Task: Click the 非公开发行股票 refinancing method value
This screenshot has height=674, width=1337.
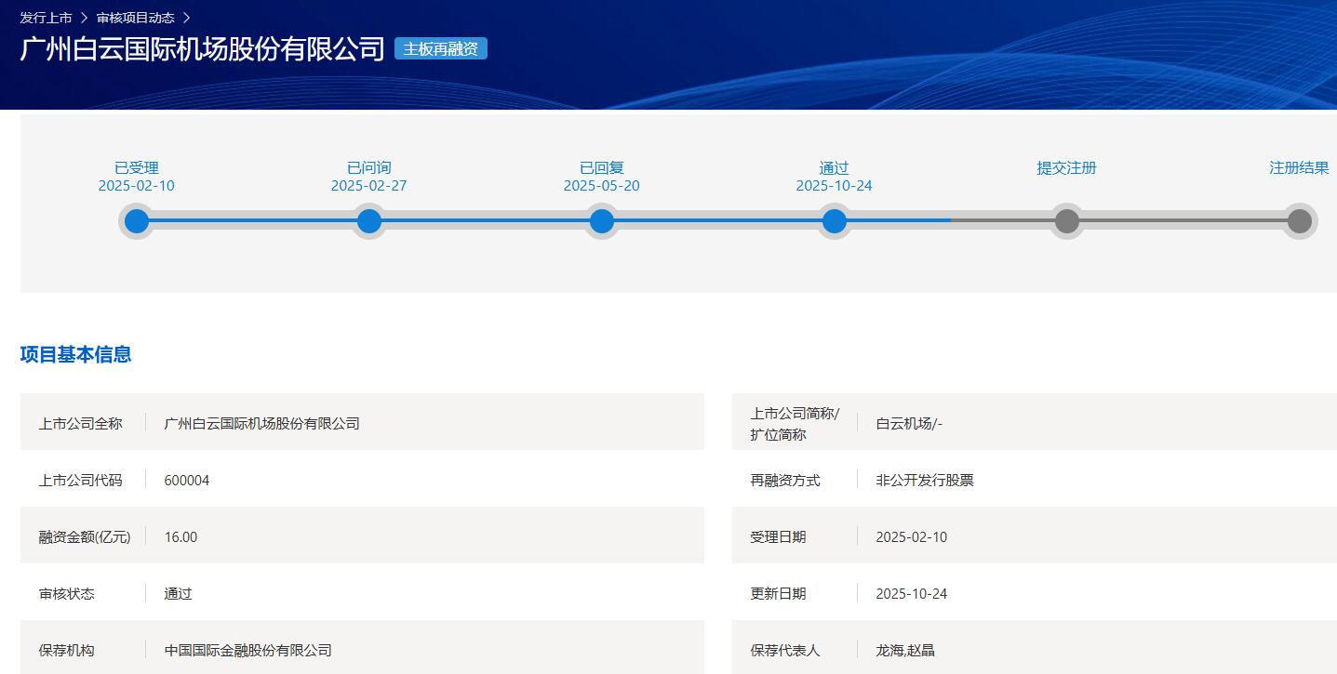Action: [925, 480]
